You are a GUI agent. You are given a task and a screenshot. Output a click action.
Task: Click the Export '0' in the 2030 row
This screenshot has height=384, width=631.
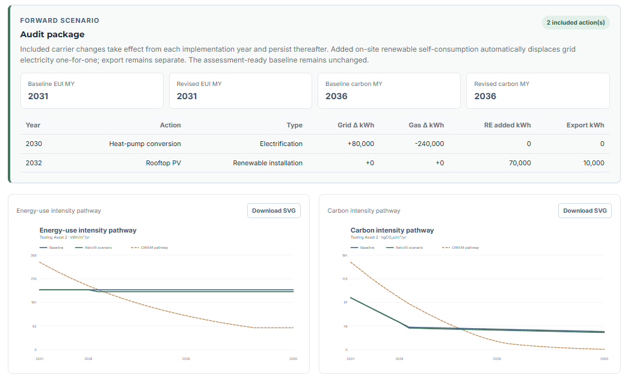point(602,144)
